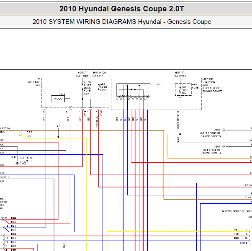Click pin '11 BLU' on left connector
This screenshot has height=251, width=252.
tap(11, 238)
